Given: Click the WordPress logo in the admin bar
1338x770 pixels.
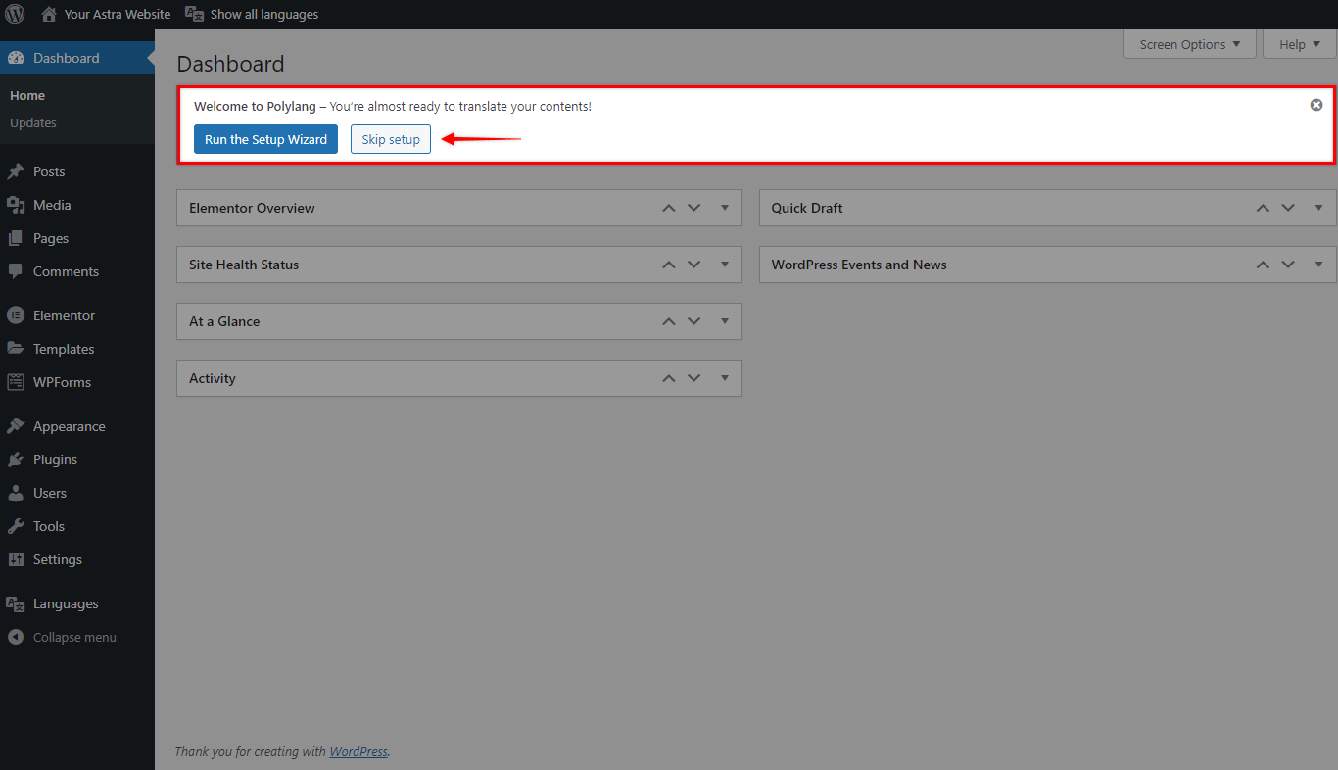Looking at the screenshot, I should [15, 14].
